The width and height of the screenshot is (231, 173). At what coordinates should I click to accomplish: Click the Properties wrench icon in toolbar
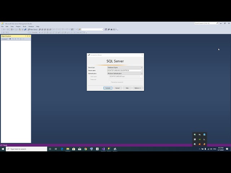(x=109, y=30)
